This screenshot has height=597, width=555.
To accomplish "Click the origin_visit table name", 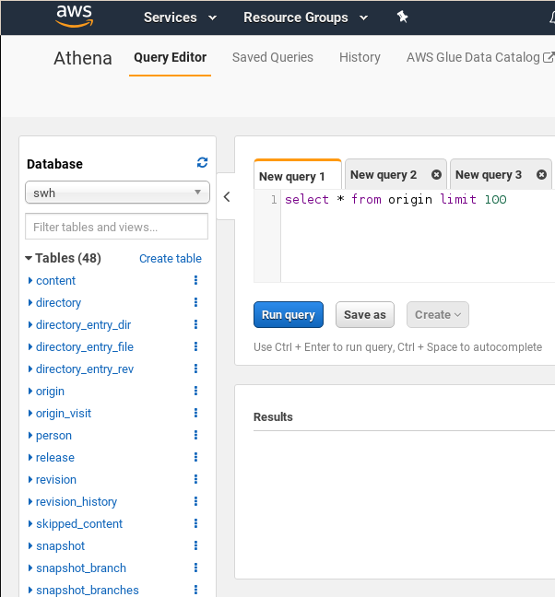I will tap(64, 414).
